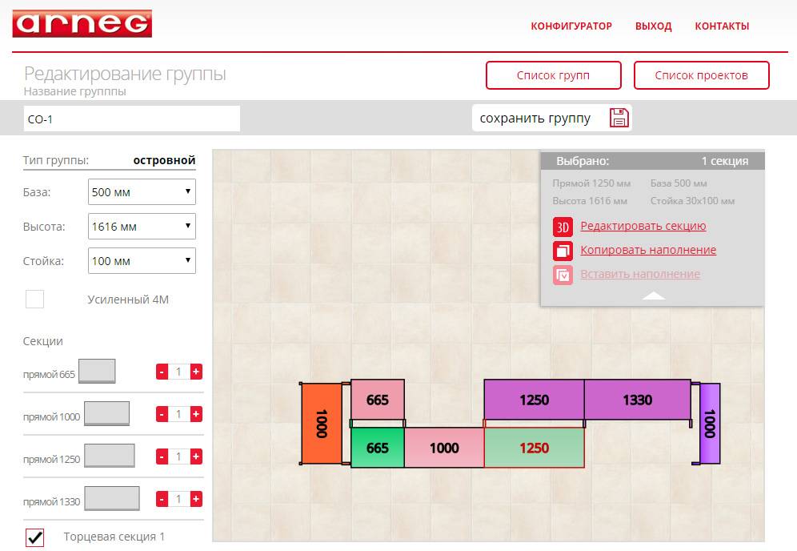Select the green 665 section in the plan

pyautogui.click(x=378, y=448)
